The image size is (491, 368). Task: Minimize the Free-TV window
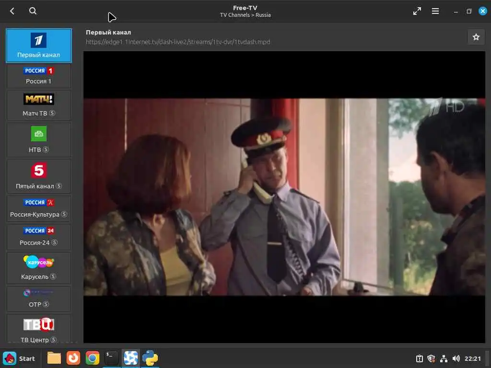(456, 11)
